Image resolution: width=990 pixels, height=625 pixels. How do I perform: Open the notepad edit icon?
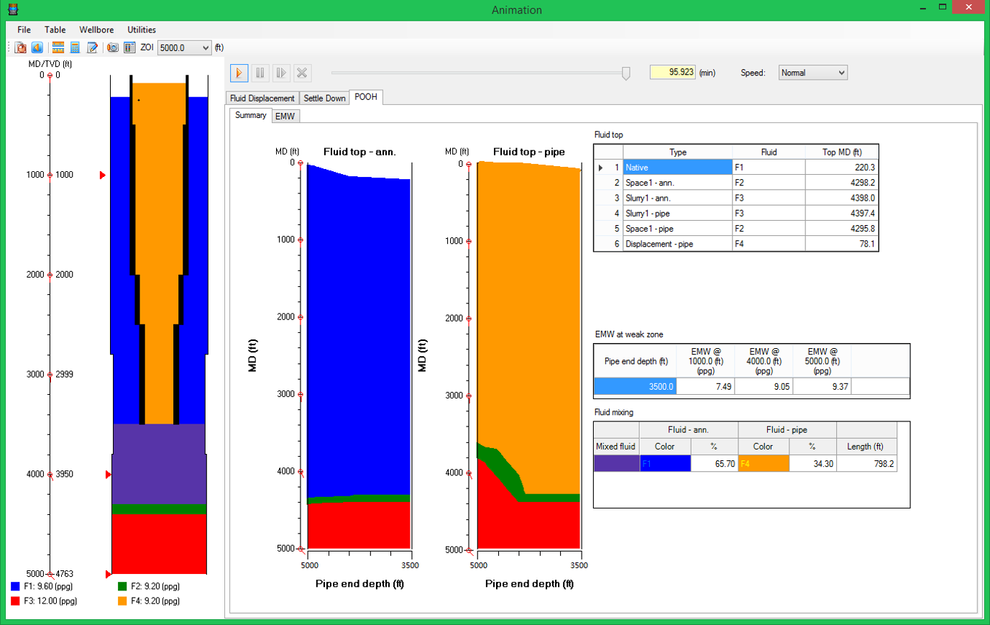point(92,47)
